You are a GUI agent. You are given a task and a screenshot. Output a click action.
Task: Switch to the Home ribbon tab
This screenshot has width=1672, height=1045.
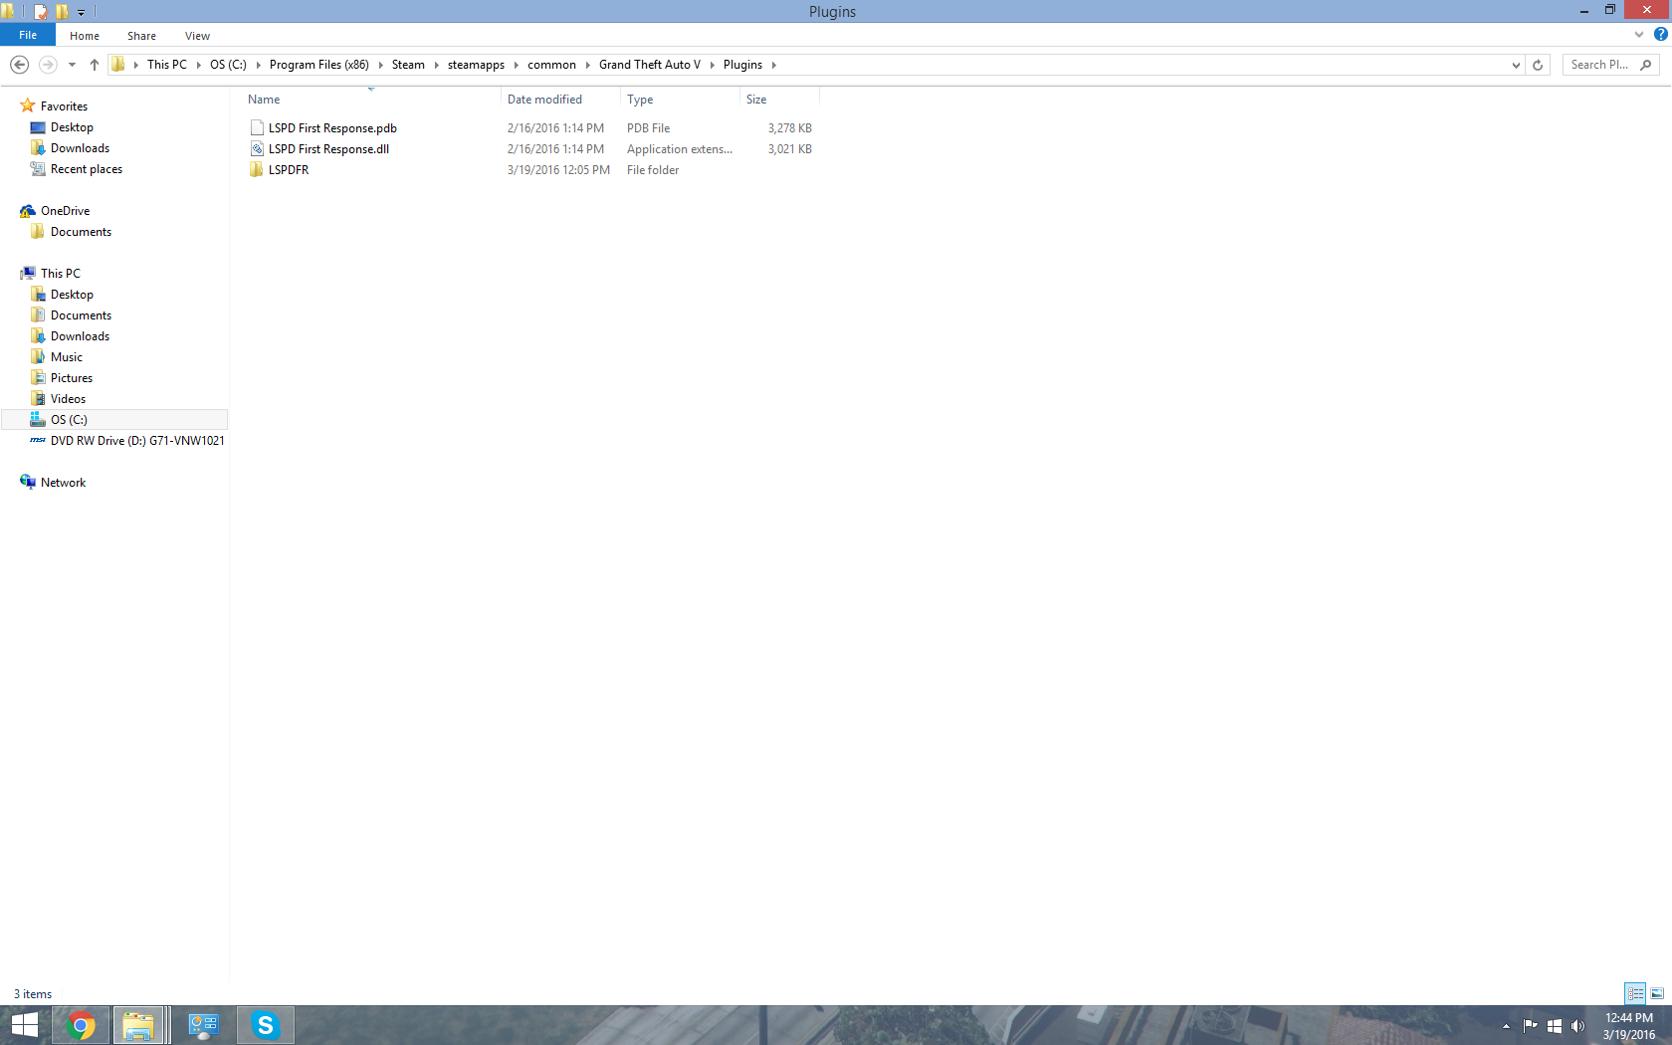(x=85, y=36)
